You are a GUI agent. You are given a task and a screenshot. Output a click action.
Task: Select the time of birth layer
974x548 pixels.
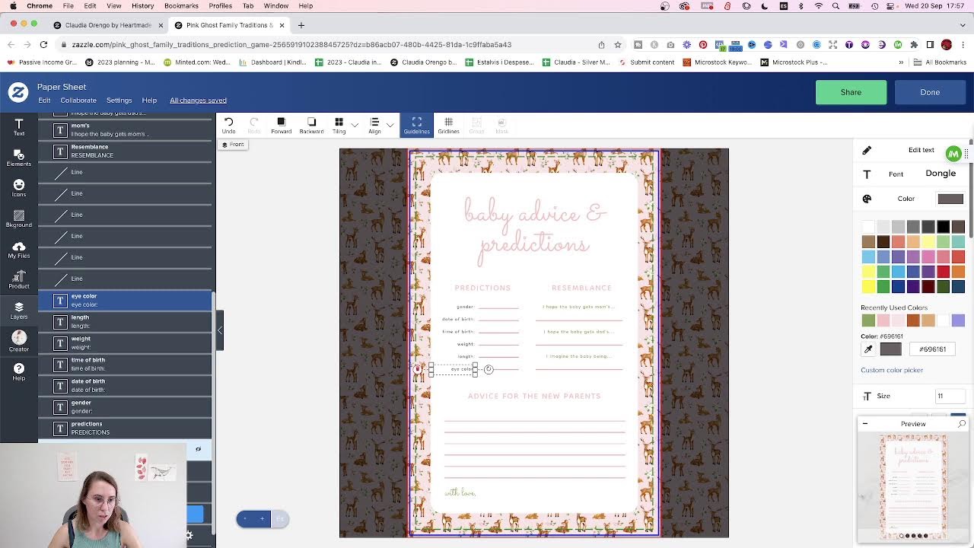click(x=125, y=365)
